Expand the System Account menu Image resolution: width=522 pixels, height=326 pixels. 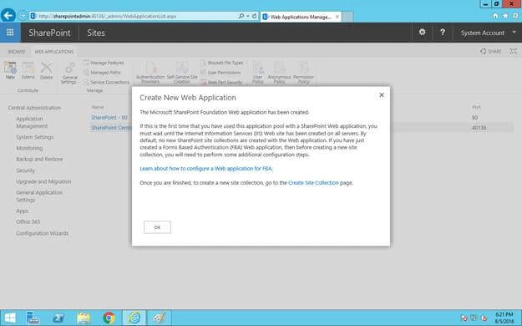(488, 33)
